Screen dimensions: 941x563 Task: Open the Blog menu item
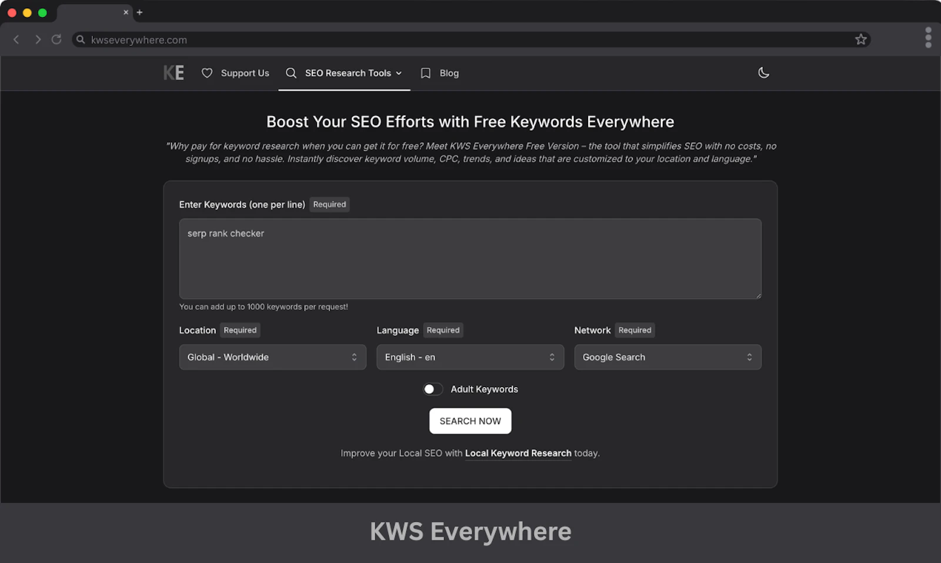440,73
